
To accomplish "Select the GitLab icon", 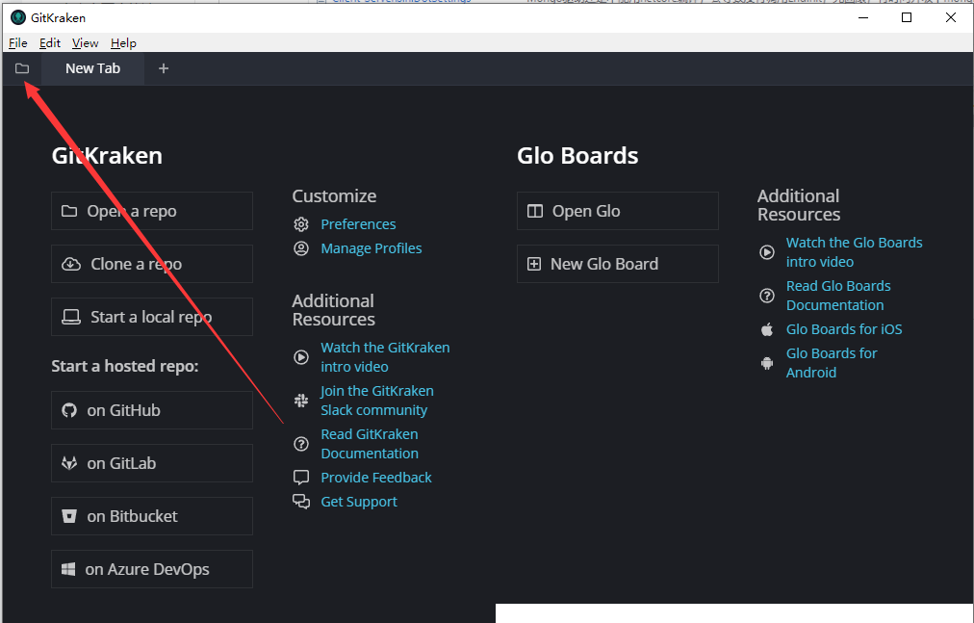I will pyautogui.click(x=69, y=463).
